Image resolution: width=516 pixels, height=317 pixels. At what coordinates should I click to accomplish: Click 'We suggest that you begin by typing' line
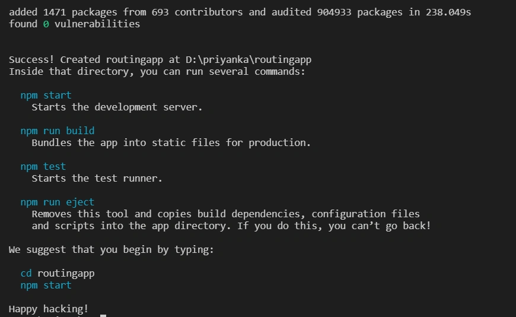(112, 250)
